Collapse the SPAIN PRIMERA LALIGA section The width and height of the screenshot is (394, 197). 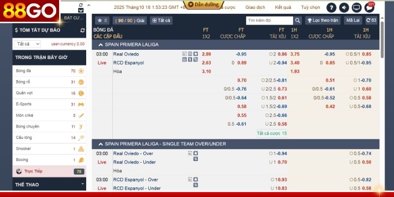pos(100,45)
